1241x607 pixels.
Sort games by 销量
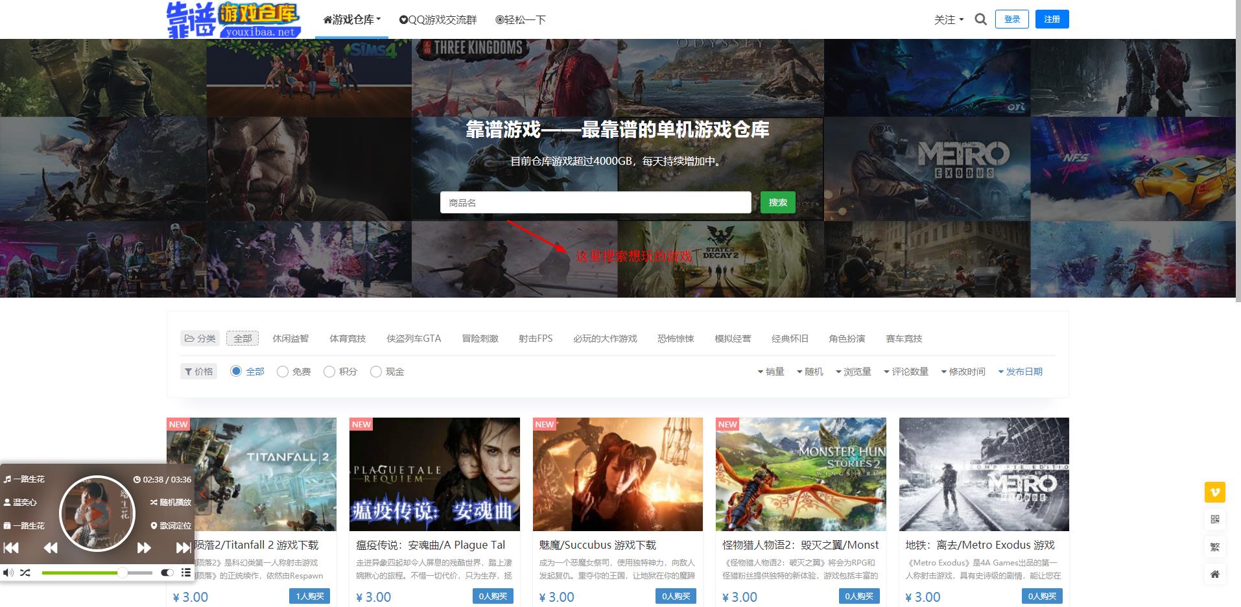(x=771, y=372)
